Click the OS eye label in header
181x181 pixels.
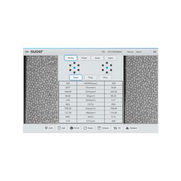(x=155, y=52)
